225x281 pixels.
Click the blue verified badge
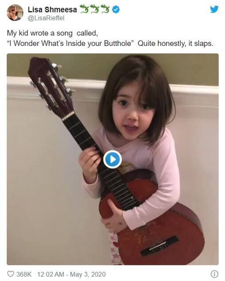coord(116,9)
